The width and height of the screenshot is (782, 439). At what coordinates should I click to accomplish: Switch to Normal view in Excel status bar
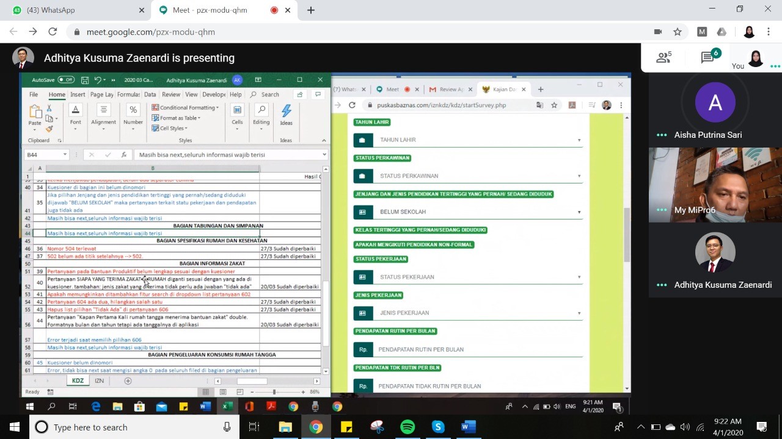[x=206, y=391]
